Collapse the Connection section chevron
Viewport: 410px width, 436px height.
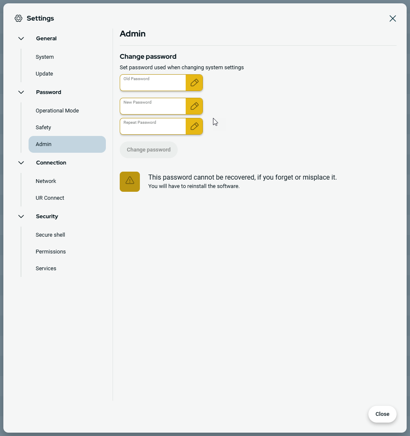[x=21, y=163]
